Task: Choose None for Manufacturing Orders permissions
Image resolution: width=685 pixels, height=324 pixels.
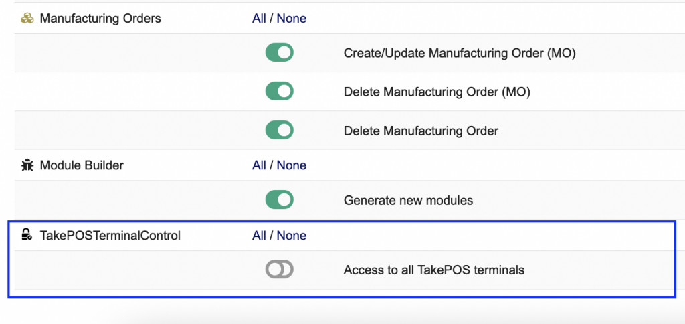Action: pyautogui.click(x=292, y=19)
